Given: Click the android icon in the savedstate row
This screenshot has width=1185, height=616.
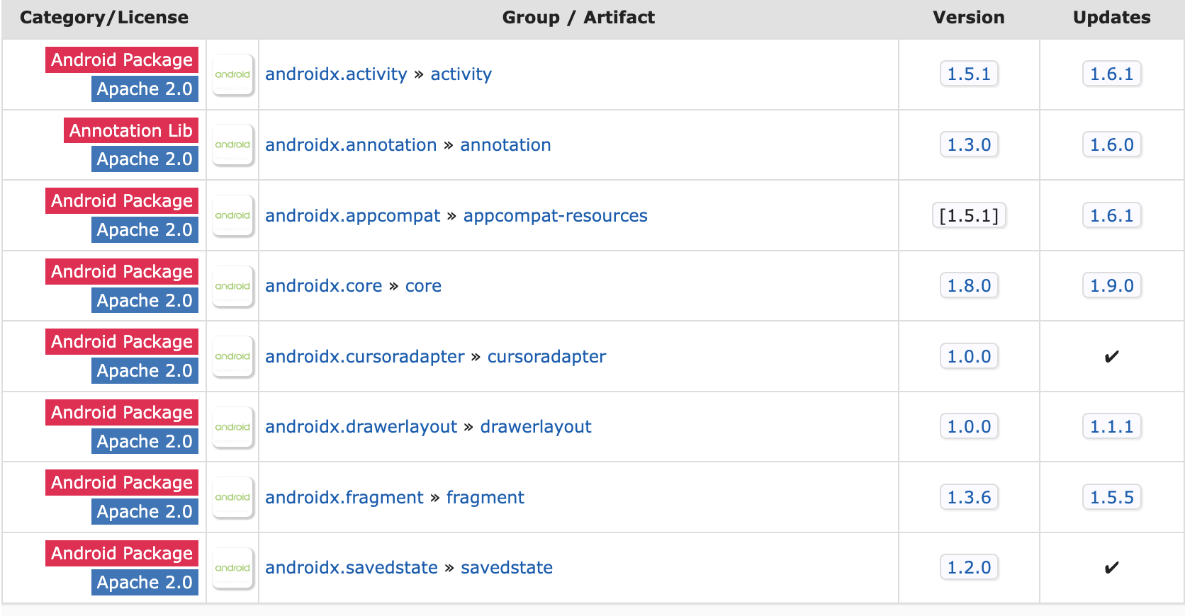Looking at the screenshot, I should coord(232,568).
